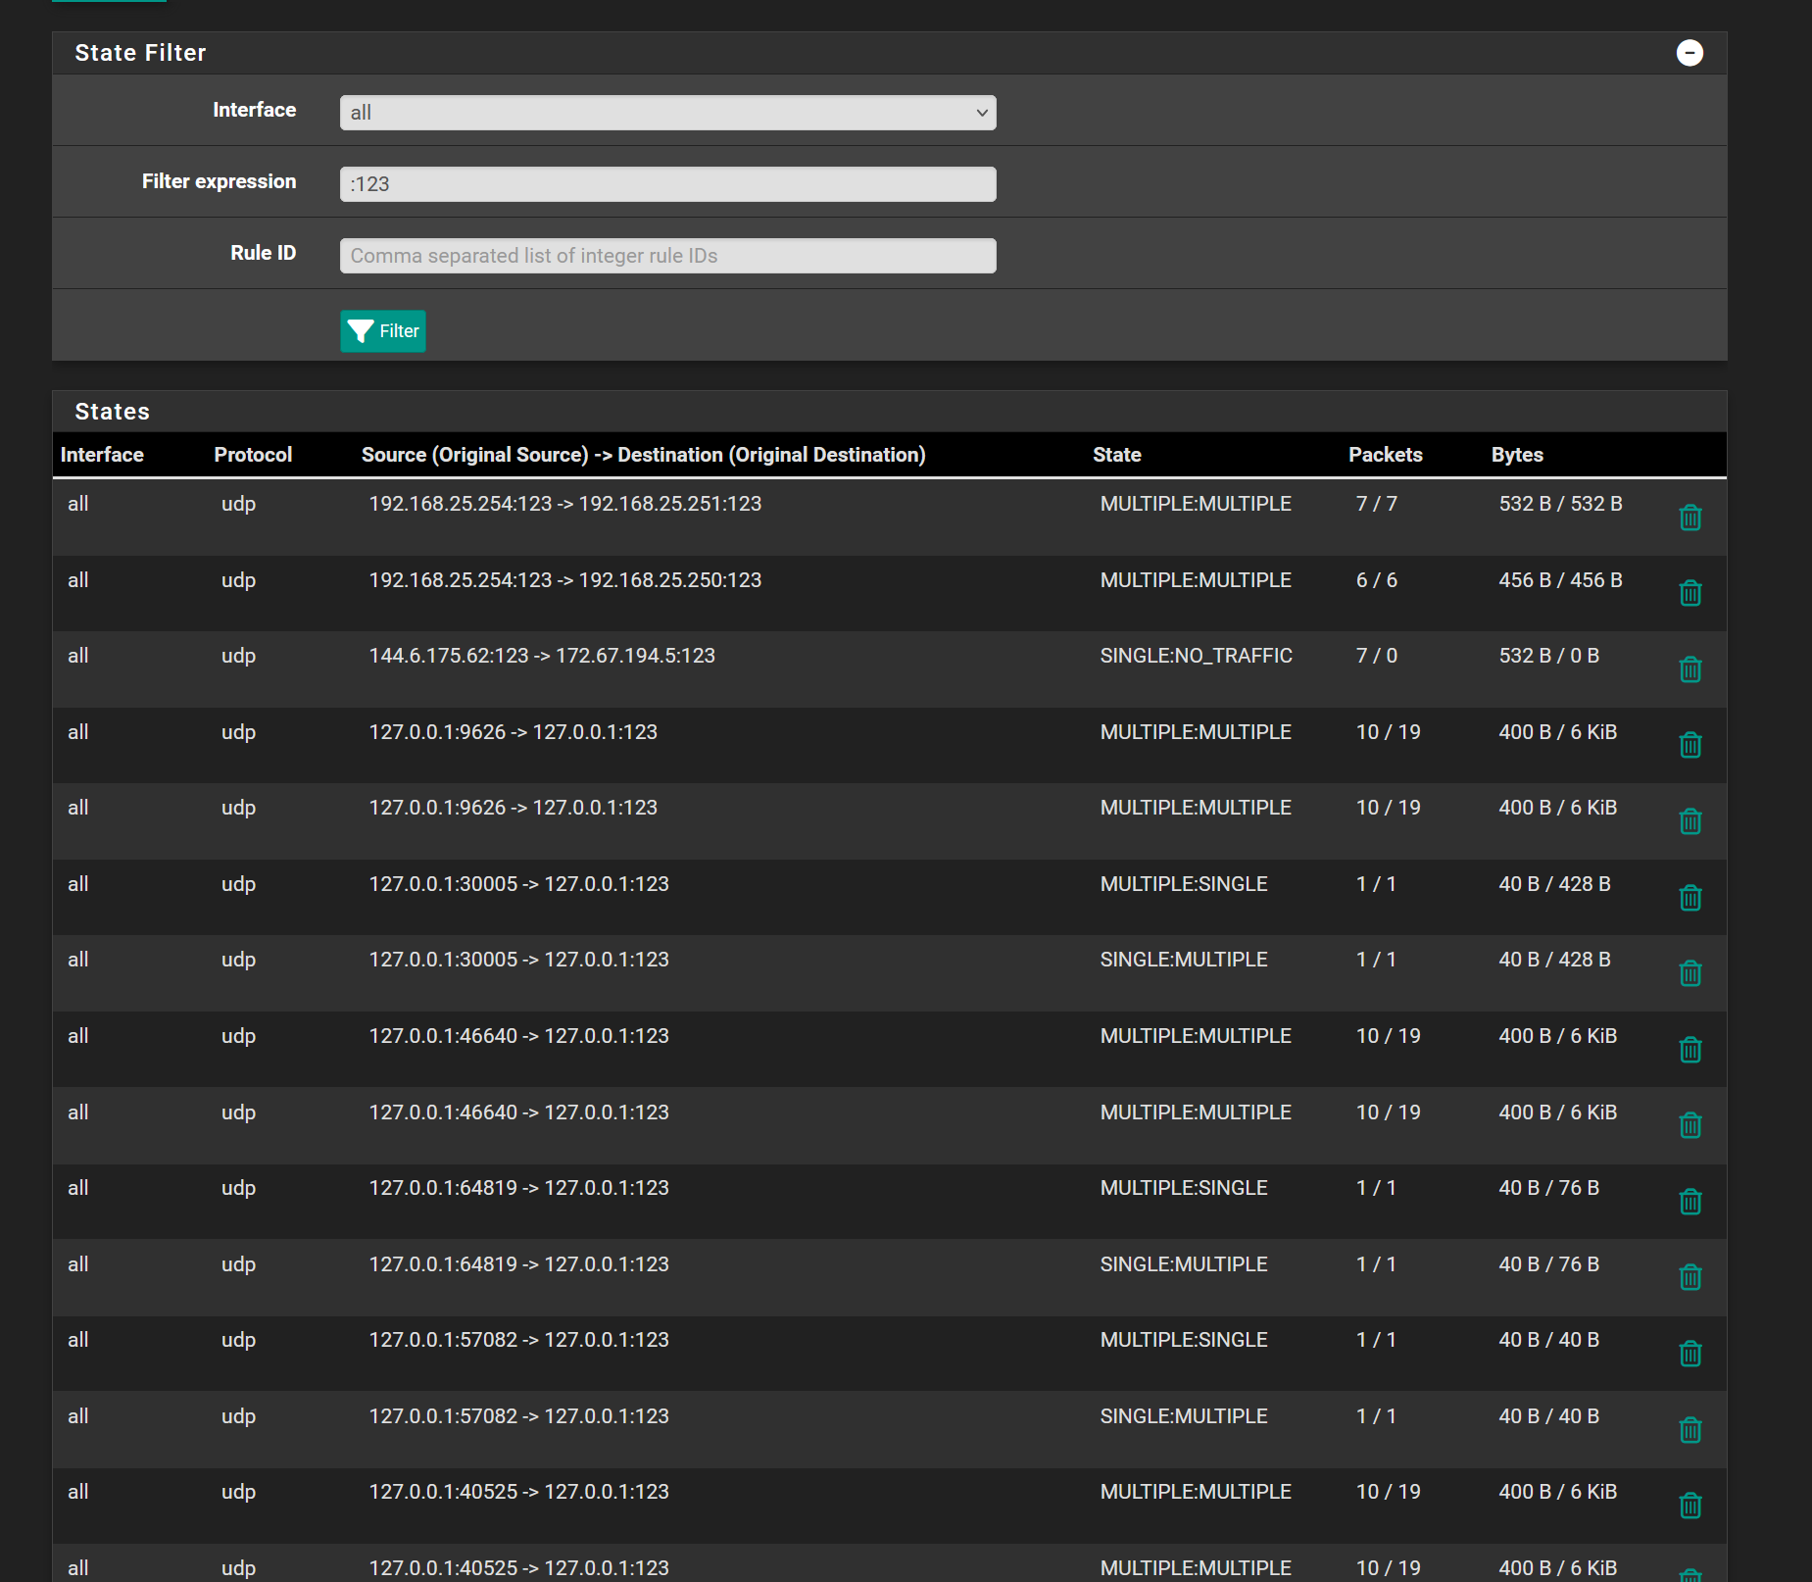The width and height of the screenshot is (1812, 1582).
Task: Delete state 144.6.175.62:123 -> 172.67.194.5:123
Action: point(1690,668)
